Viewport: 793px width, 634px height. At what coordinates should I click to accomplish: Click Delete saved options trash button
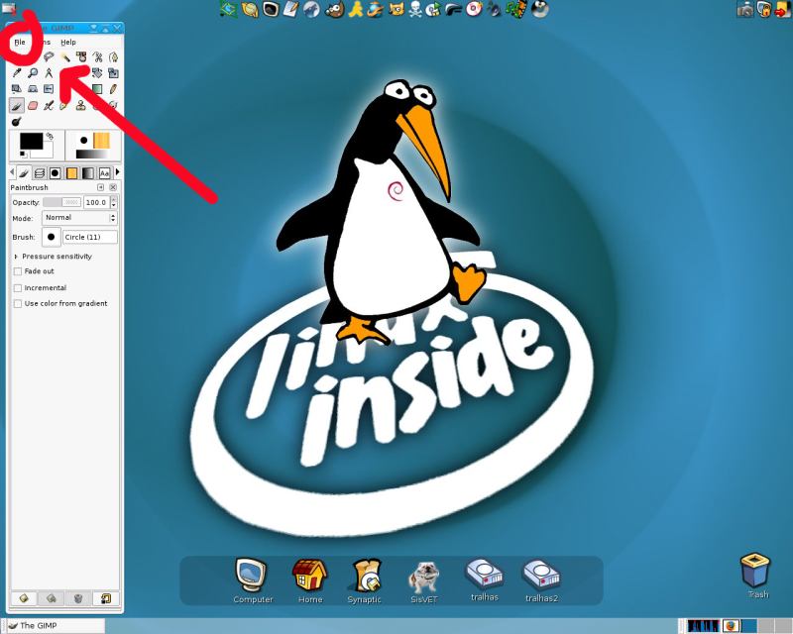point(78,598)
